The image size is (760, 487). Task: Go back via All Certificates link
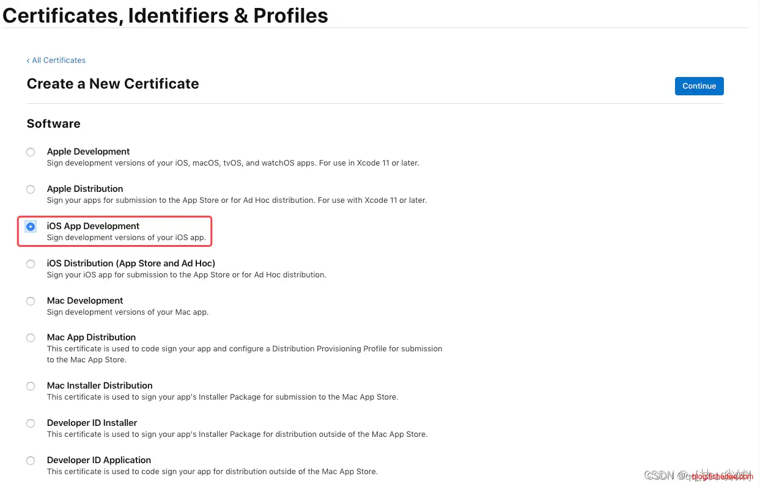click(56, 60)
